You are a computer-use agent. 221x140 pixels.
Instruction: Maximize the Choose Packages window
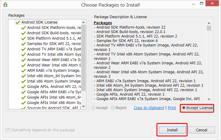pyautogui.click(x=202, y=4)
